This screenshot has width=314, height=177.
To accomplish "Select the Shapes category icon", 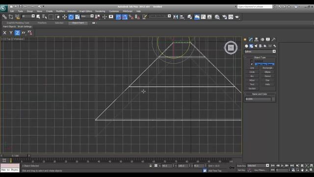I will coord(251,46).
